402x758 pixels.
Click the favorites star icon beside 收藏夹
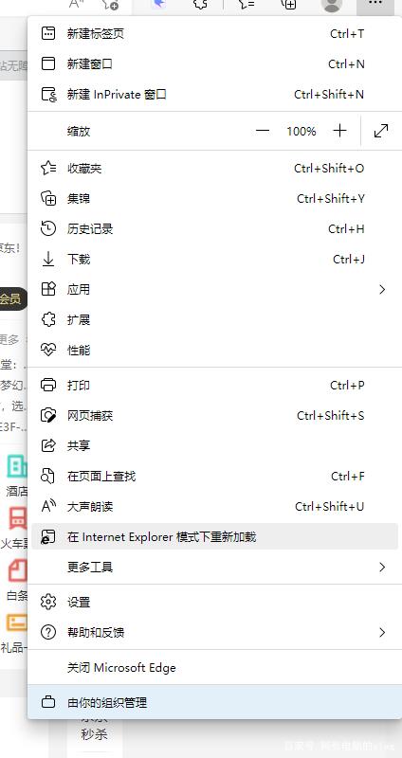coord(48,169)
